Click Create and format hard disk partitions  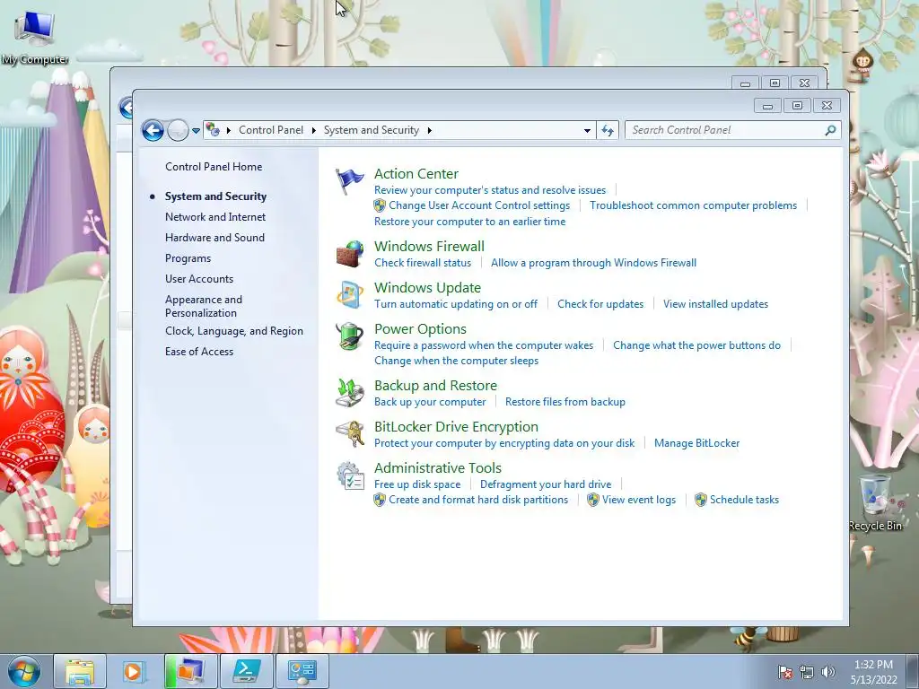click(x=478, y=500)
